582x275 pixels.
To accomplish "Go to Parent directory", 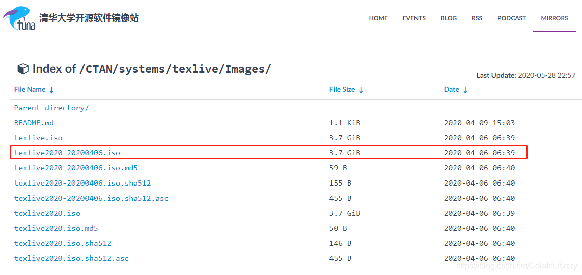I will (x=52, y=108).
